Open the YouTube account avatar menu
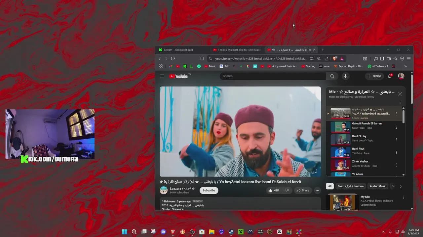This screenshot has height=237, width=423. [401, 76]
